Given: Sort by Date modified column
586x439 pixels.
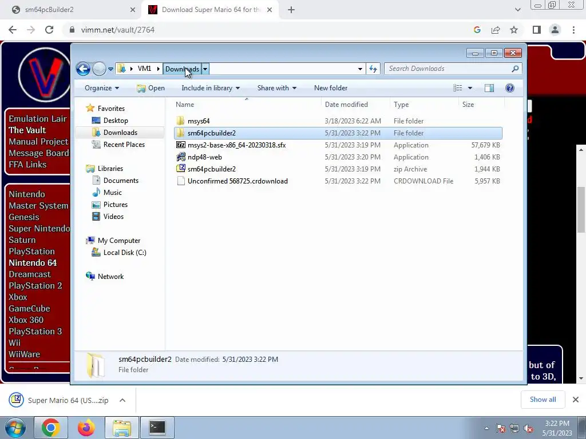Looking at the screenshot, I should [346, 105].
